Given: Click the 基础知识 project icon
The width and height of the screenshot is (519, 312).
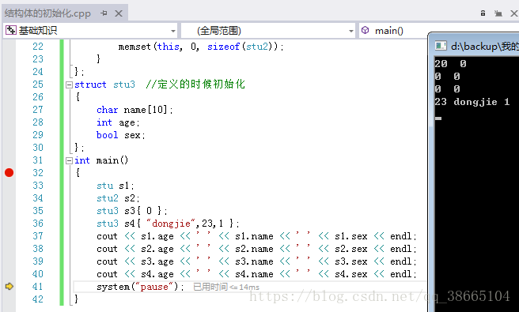Looking at the screenshot, I should click(x=10, y=30).
